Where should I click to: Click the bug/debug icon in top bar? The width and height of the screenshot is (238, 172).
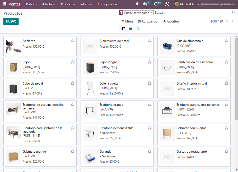coord(137,4)
